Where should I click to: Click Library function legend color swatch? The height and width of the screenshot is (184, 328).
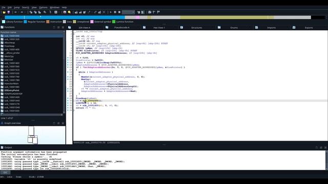click(4, 21)
